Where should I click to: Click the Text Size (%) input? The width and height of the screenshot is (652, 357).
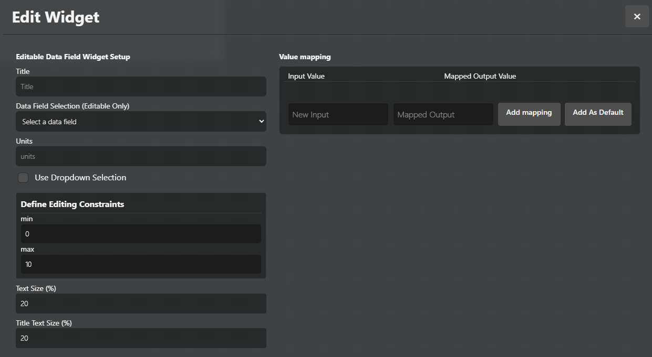[141, 304]
